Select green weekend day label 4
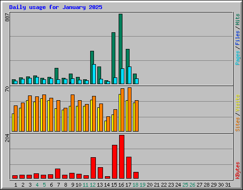Screen dimensions: 243x190 pos(37,185)
